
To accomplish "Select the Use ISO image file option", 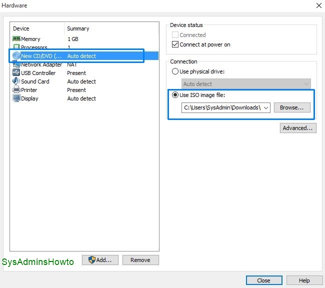I will [x=175, y=95].
